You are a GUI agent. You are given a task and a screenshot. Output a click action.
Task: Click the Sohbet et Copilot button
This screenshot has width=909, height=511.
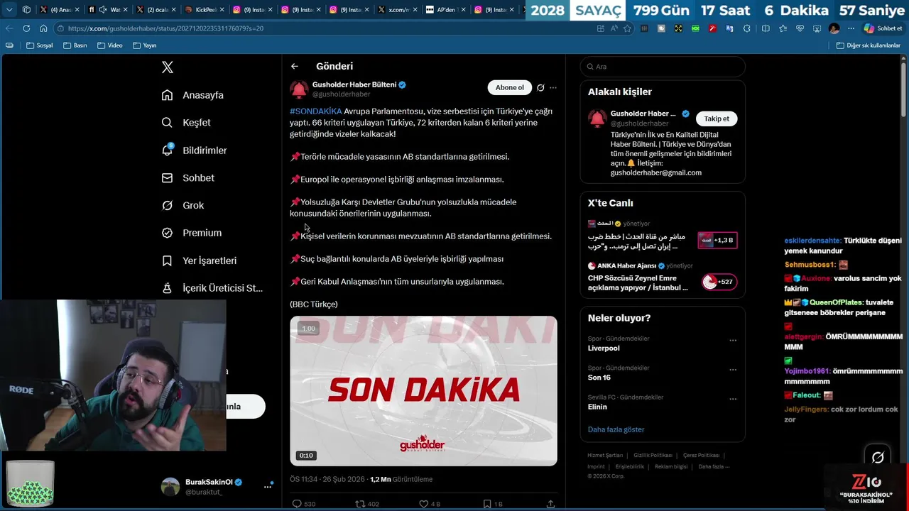(883, 28)
